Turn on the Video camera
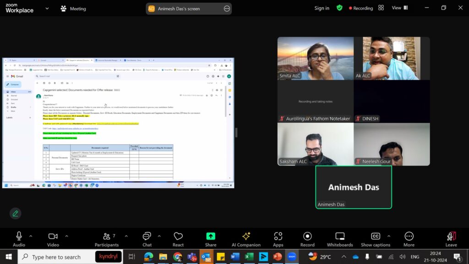 53,239
